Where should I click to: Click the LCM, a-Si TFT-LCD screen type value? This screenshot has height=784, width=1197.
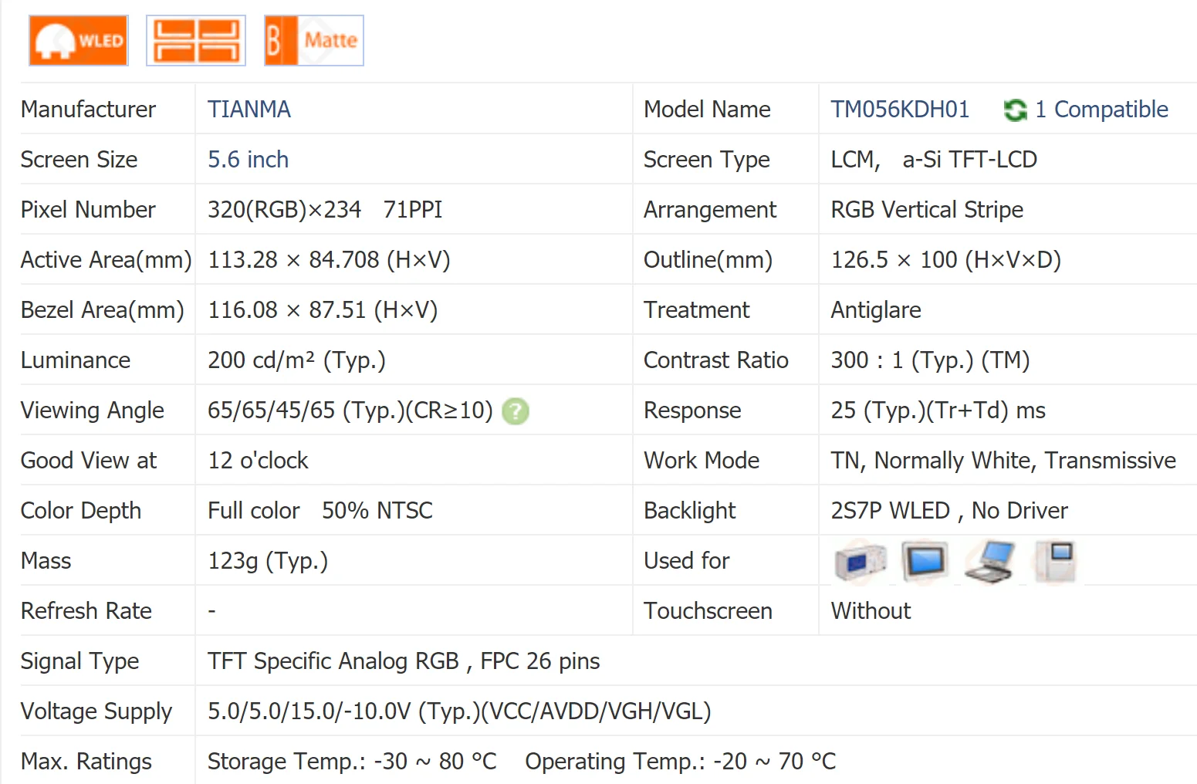pos(934,160)
